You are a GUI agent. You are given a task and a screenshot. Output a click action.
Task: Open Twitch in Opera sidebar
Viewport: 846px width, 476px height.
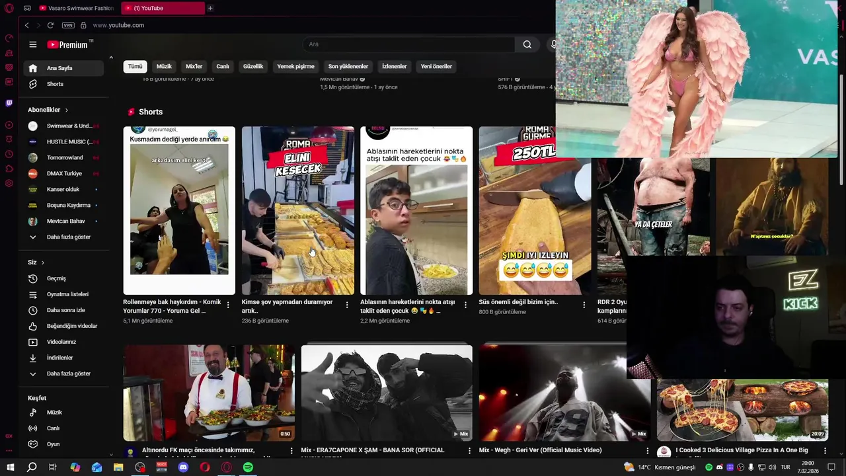click(9, 103)
